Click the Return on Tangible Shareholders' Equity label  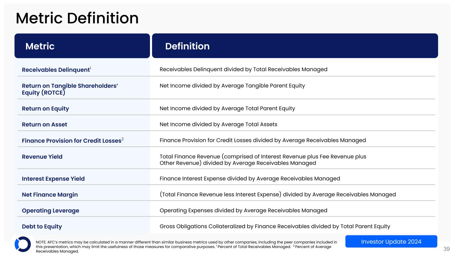[70, 89]
